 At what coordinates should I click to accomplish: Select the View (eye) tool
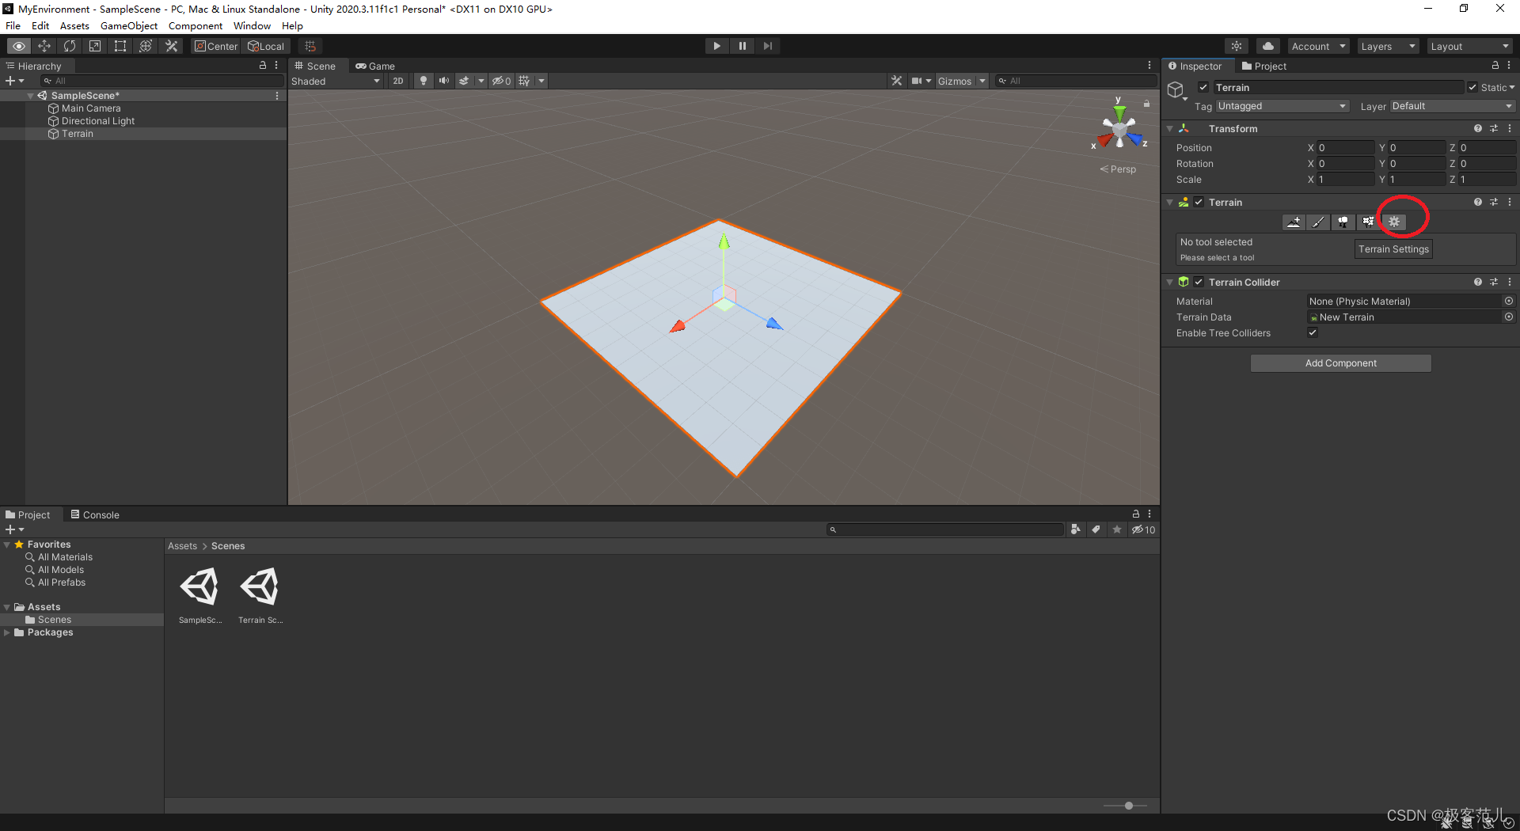[x=19, y=46]
